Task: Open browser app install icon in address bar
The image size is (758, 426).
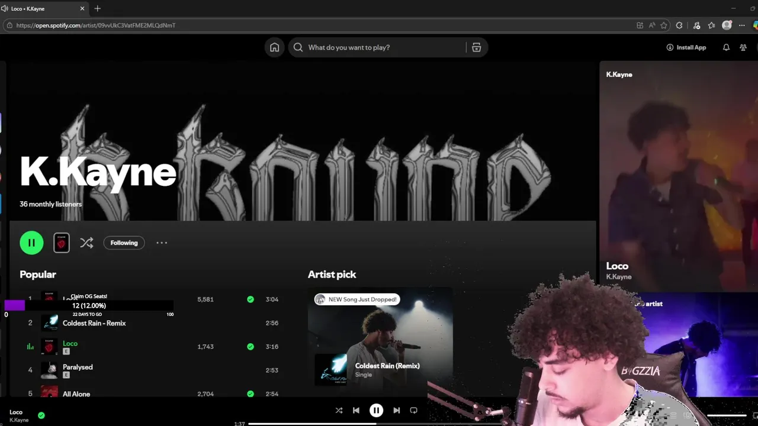Action: point(640,25)
